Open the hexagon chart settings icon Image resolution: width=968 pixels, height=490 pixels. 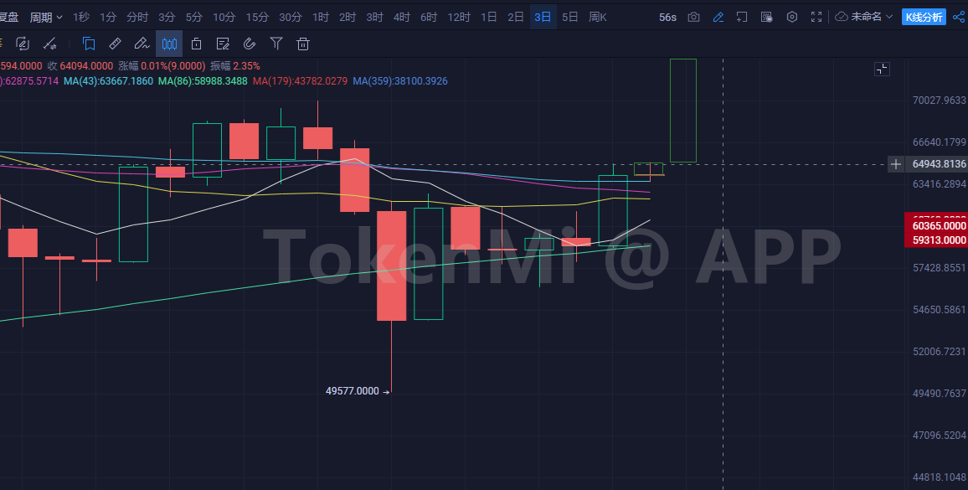(x=791, y=17)
